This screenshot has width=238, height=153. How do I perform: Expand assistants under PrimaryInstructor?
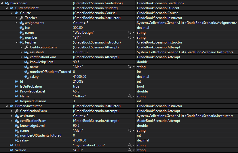click(x=12, y=116)
